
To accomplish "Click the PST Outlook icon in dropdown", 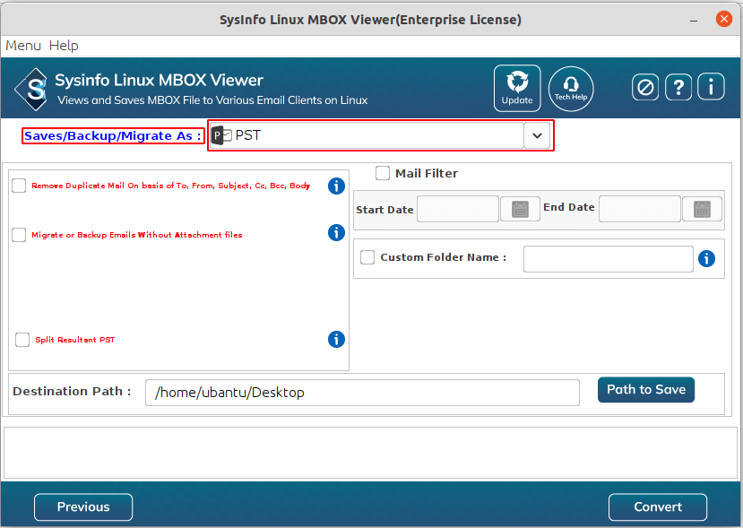I will pyautogui.click(x=221, y=135).
